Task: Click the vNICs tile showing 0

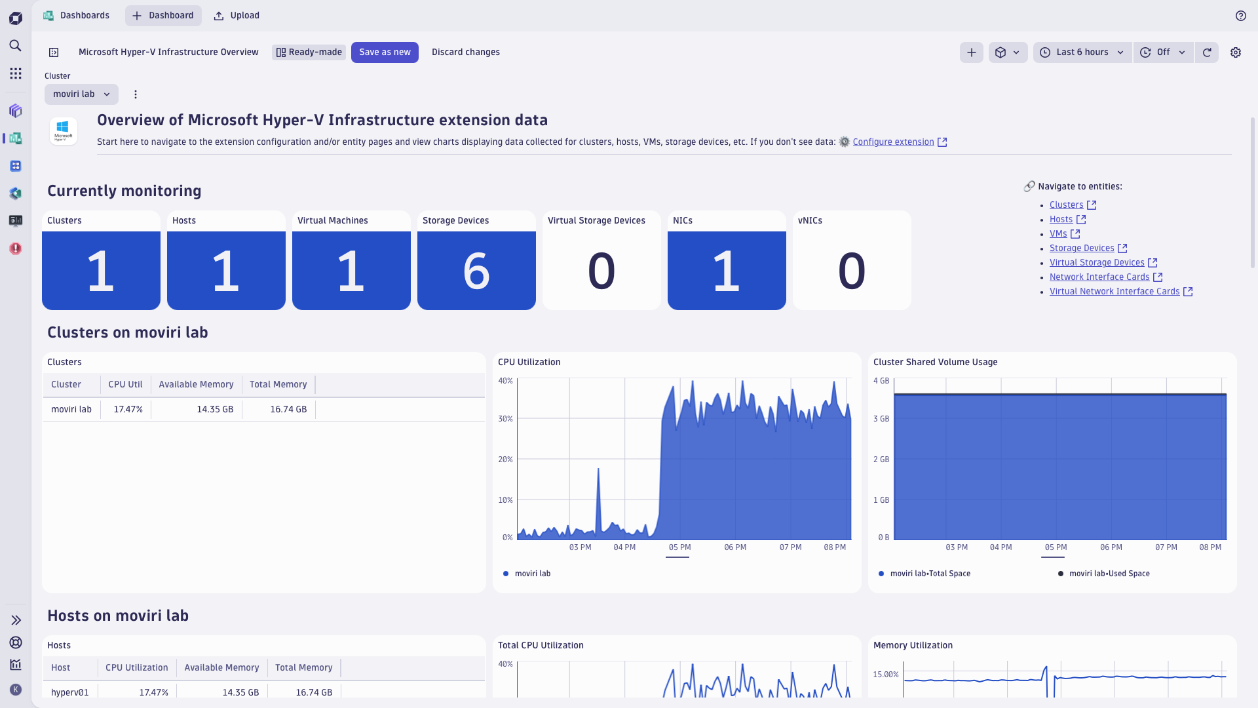Action: pyautogui.click(x=852, y=260)
